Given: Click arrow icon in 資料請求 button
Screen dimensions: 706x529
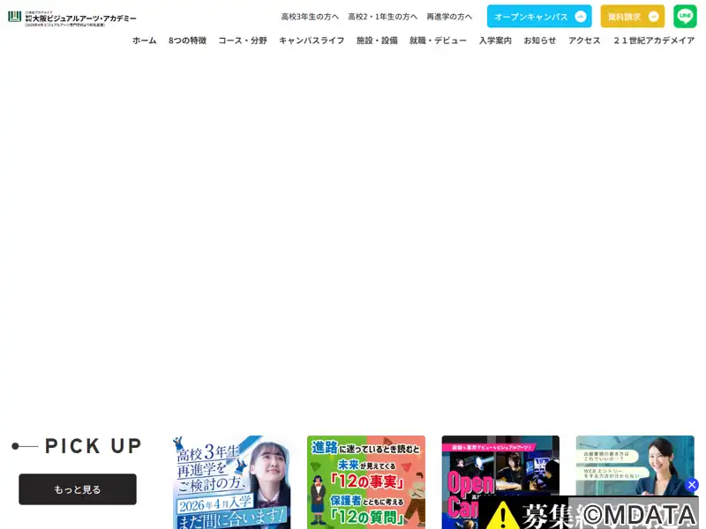Looking at the screenshot, I should [x=653, y=17].
